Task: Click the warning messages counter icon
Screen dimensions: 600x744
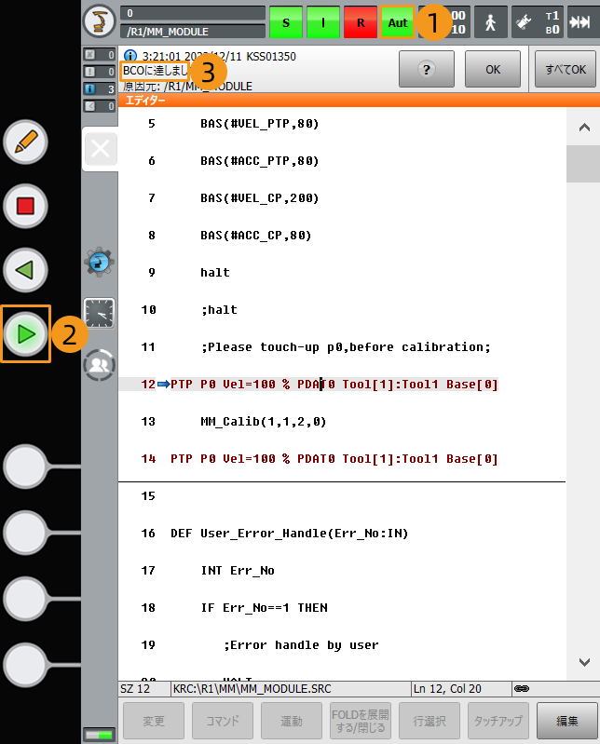Action: pos(99,72)
